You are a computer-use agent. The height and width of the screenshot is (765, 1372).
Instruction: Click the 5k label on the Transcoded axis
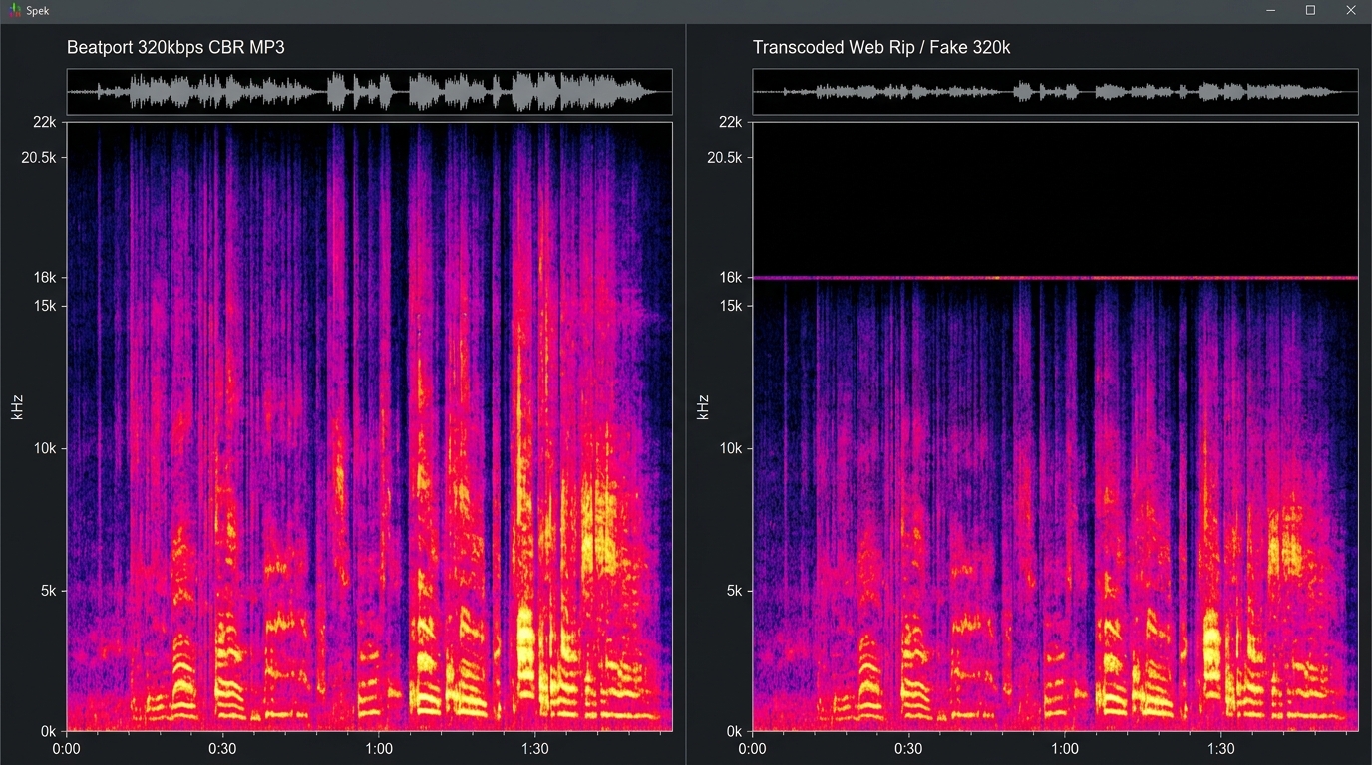pos(736,591)
